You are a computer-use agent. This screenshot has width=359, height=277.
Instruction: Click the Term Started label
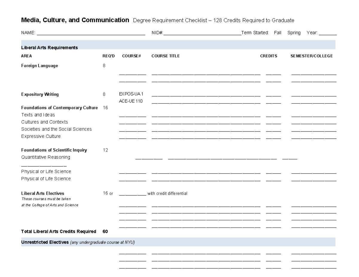pyautogui.click(x=255, y=33)
